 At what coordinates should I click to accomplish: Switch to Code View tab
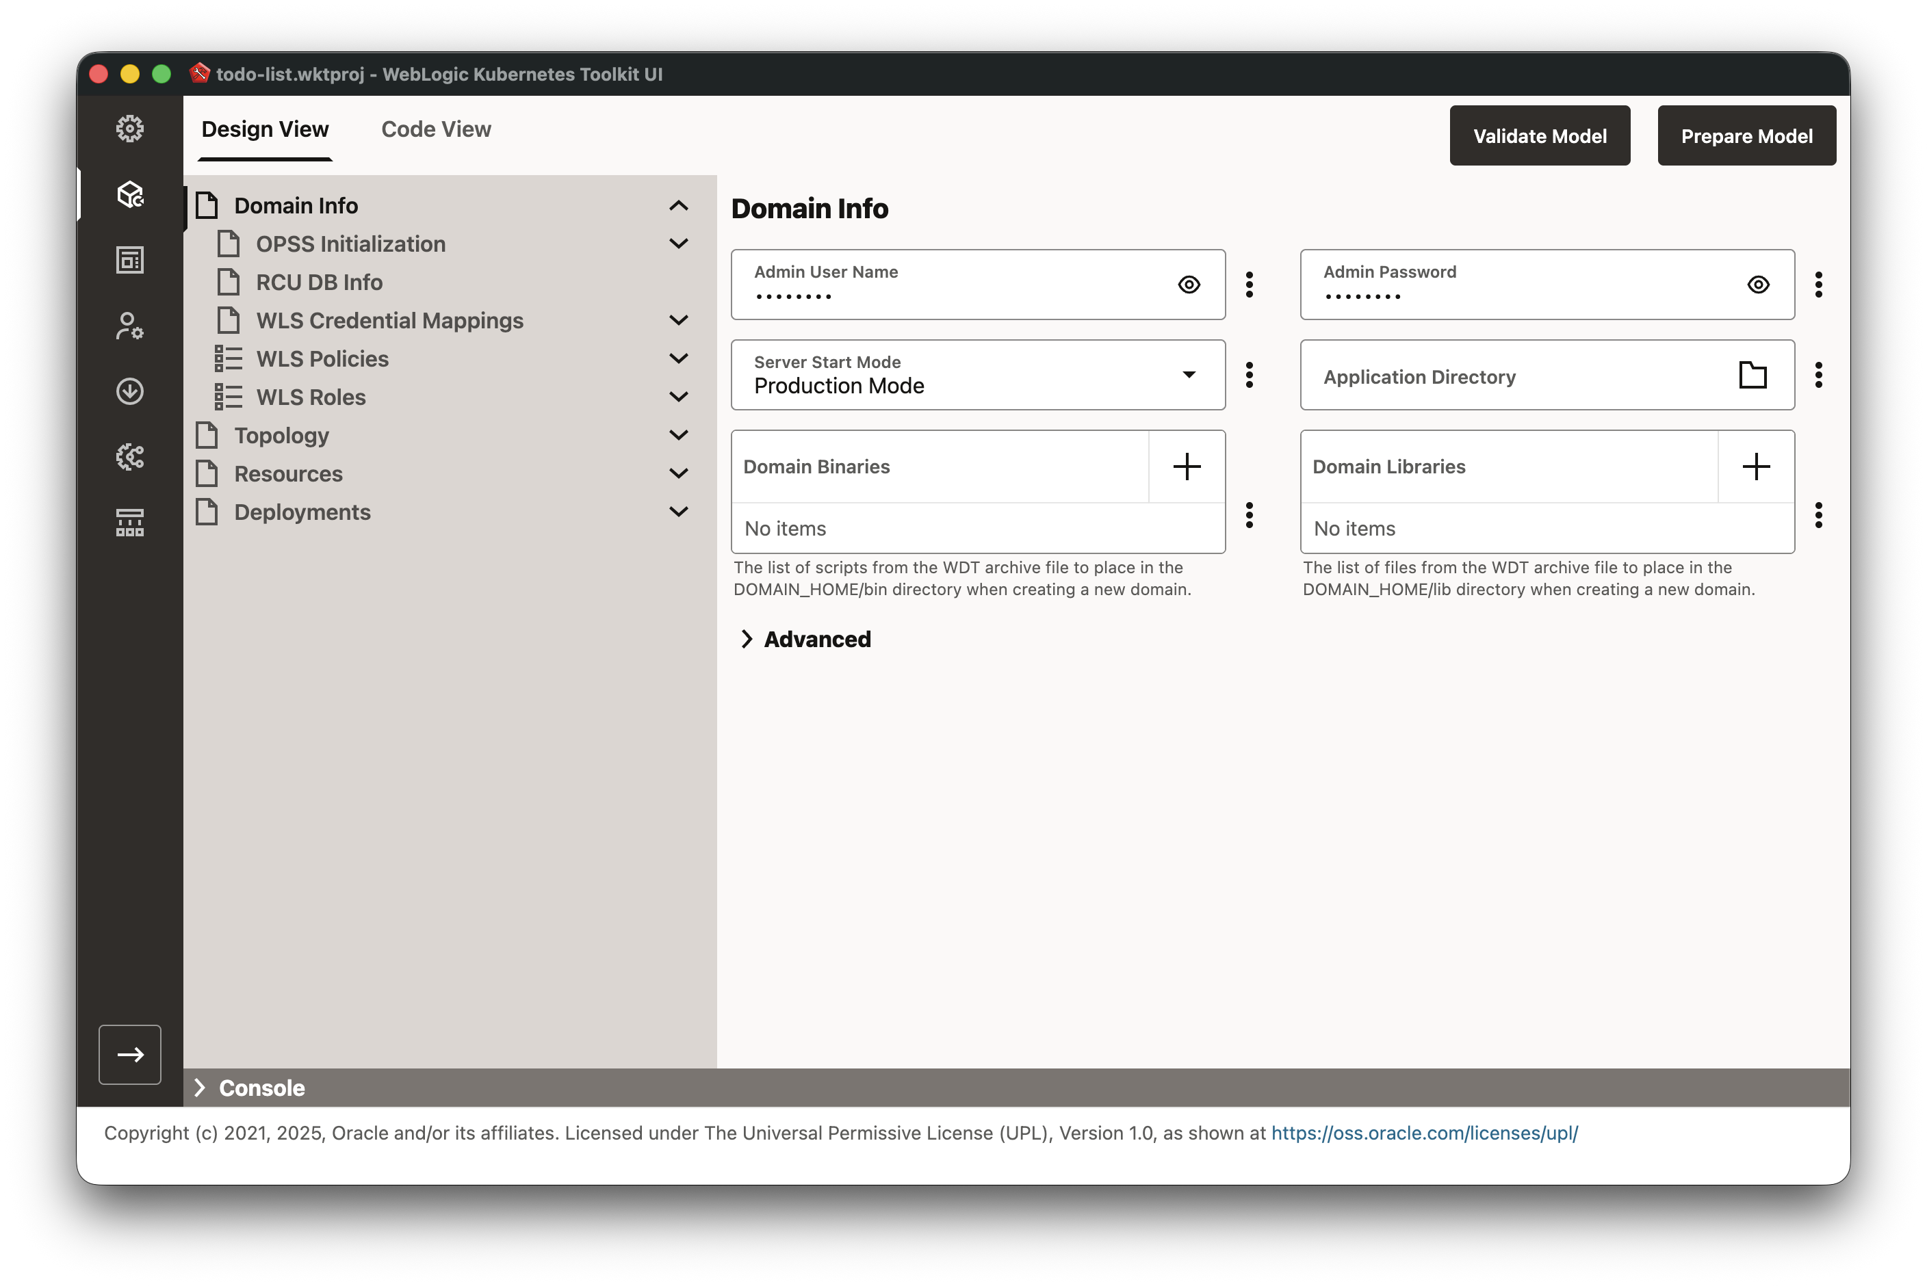tap(436, 129)
